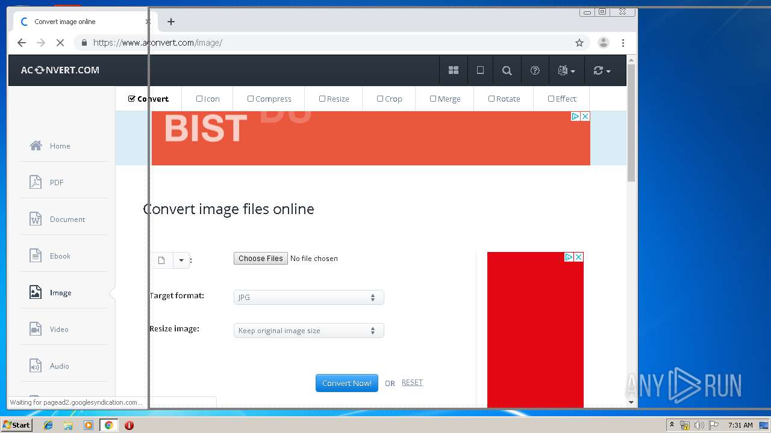Click the tablet view icon in header
Screen dimensions: 771x433
480,70
